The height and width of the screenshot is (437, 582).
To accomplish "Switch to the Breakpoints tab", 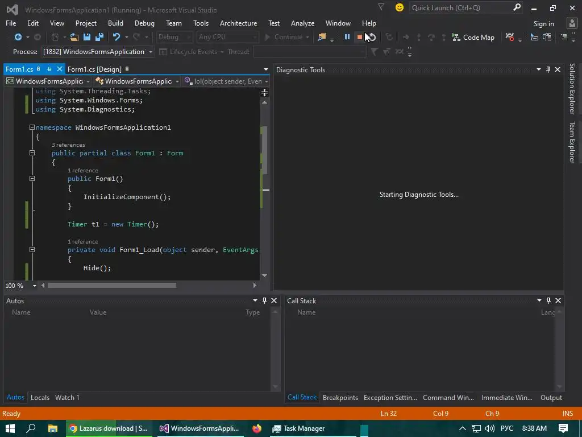I will pos(340,397).
